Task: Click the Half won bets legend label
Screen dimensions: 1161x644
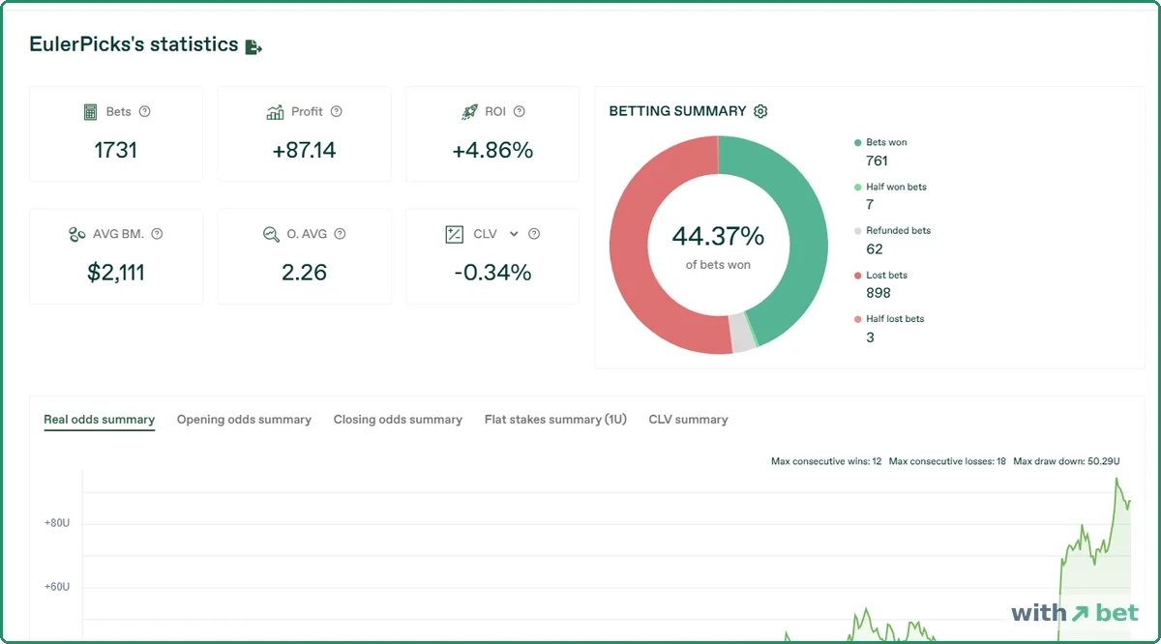Action: pos(896,187)
